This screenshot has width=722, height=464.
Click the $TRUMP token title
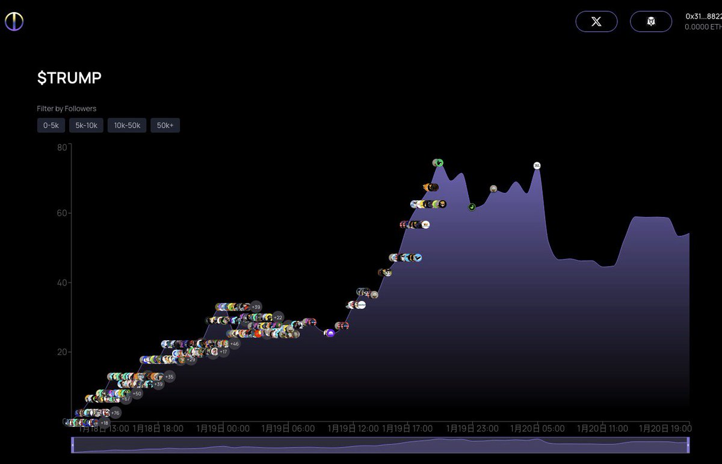(69, 78)
